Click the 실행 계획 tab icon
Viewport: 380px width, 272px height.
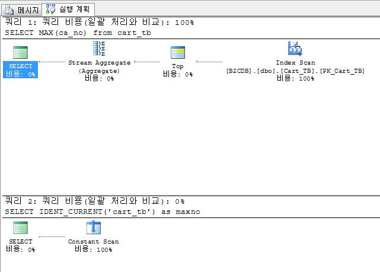[50, 9]
